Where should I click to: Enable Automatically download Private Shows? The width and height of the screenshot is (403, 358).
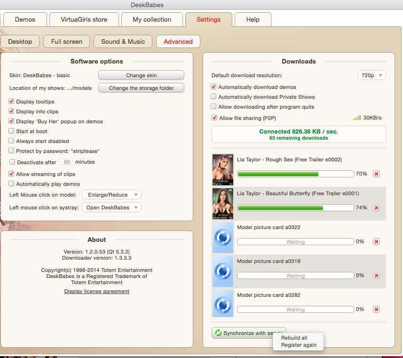click(213, 97)
